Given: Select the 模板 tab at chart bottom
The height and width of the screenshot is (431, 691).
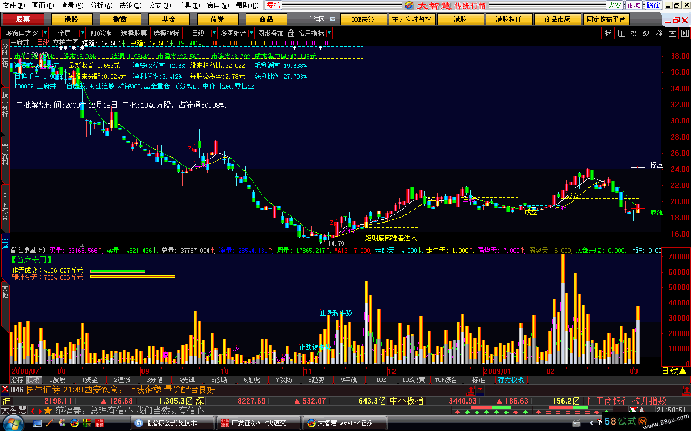Looking at the screenshot, I should pos(32,380).
